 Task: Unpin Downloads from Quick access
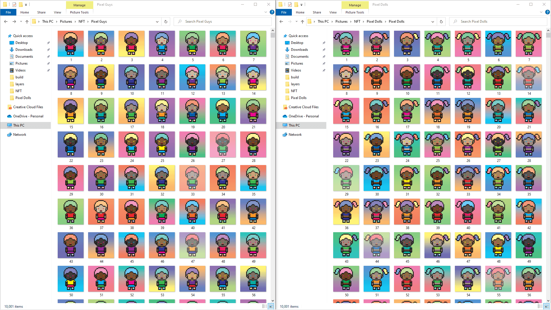(48, 49)
